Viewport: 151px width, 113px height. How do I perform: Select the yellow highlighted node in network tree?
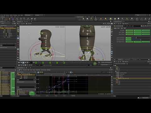[x=132, y=78]
